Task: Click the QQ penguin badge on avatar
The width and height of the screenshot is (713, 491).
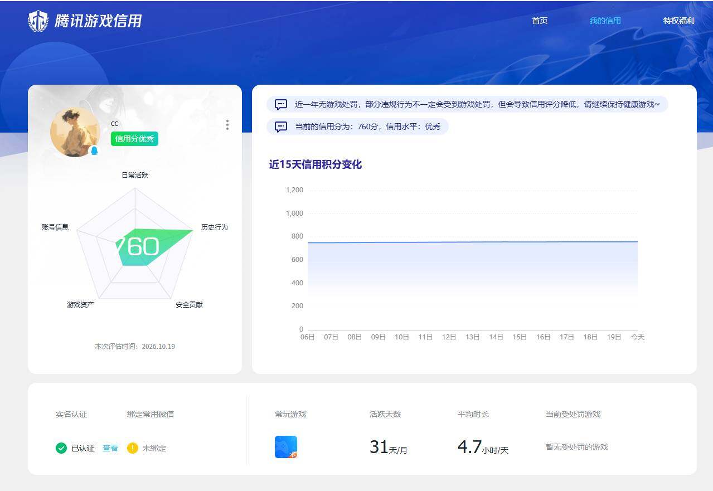Action: (x=94, y=150)
